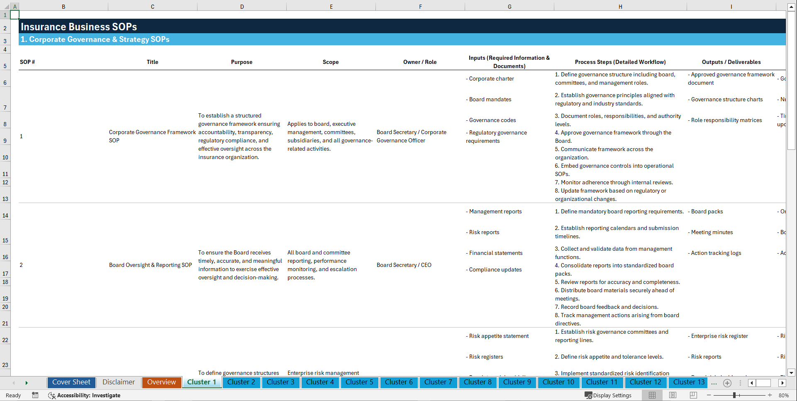Select the Normal view icon
Image resolution: width=797 pixels, height=401 pixels.
(x=652, y=395)
